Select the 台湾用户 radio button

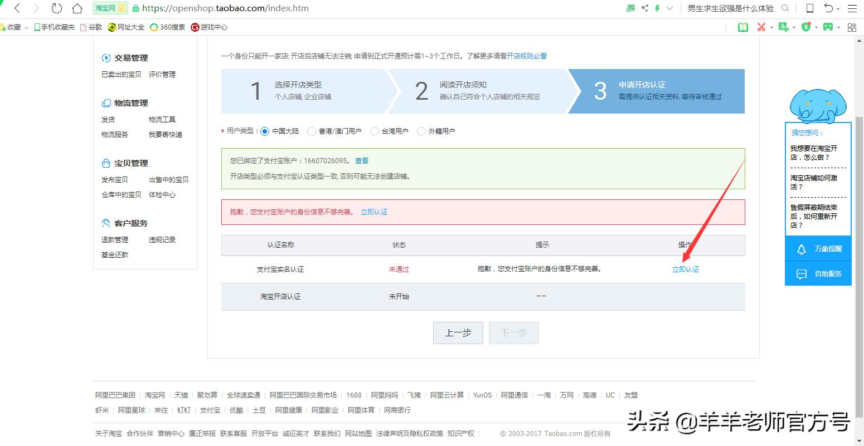[x=374, y=131]
